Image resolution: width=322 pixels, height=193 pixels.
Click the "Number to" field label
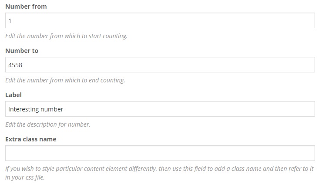22,51
